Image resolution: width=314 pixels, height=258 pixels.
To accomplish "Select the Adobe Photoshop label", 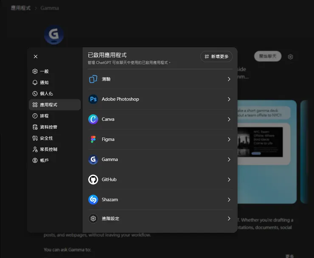I will click(121, 99).
